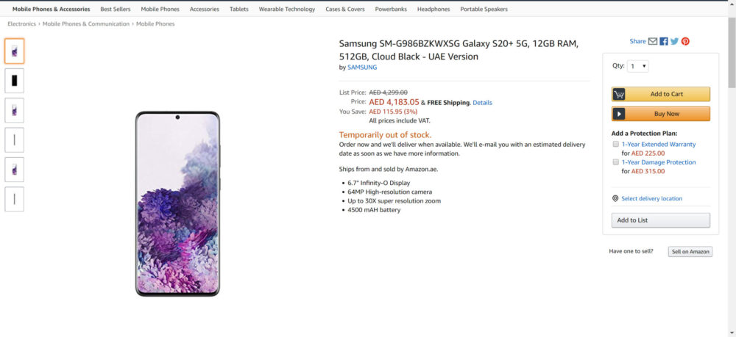View free shipping Details link

pyautogui.click(x=482, y=102)
